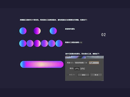Viewport: 130px width, 97px height.
Task: Select the align-to-page orientation icon
Action: click(x=77, y=69)
